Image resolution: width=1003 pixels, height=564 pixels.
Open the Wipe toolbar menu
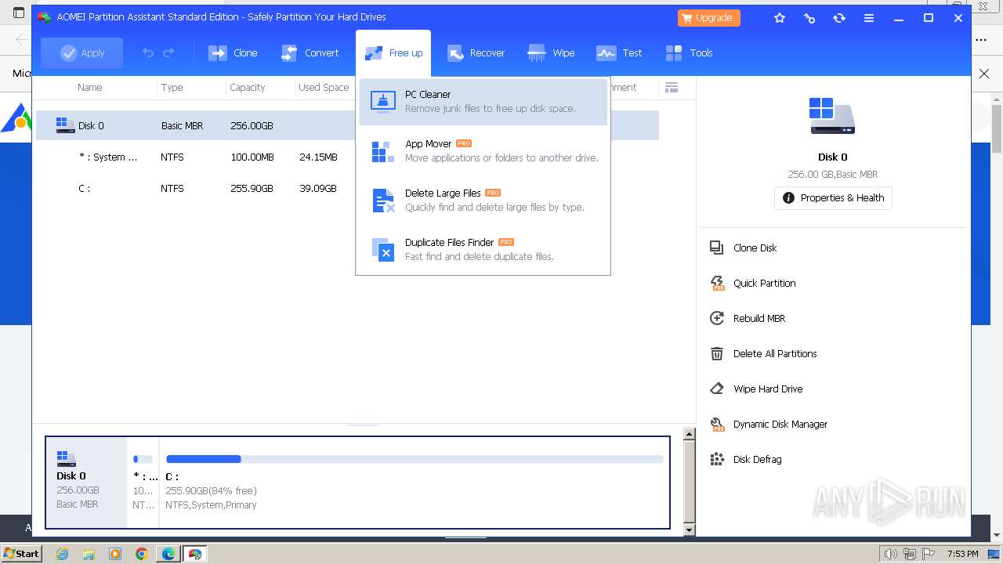pyautogui.click(x=552, y=53)
